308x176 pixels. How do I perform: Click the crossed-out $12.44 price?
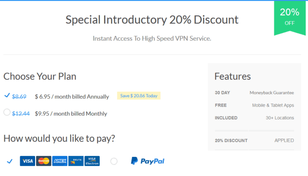(21, 114)
